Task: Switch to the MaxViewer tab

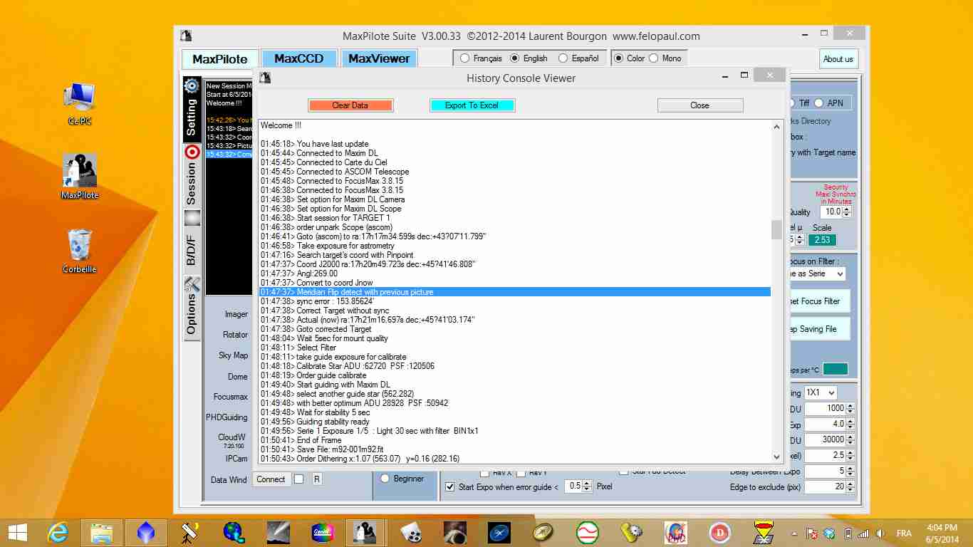Action: click(379, 59)
